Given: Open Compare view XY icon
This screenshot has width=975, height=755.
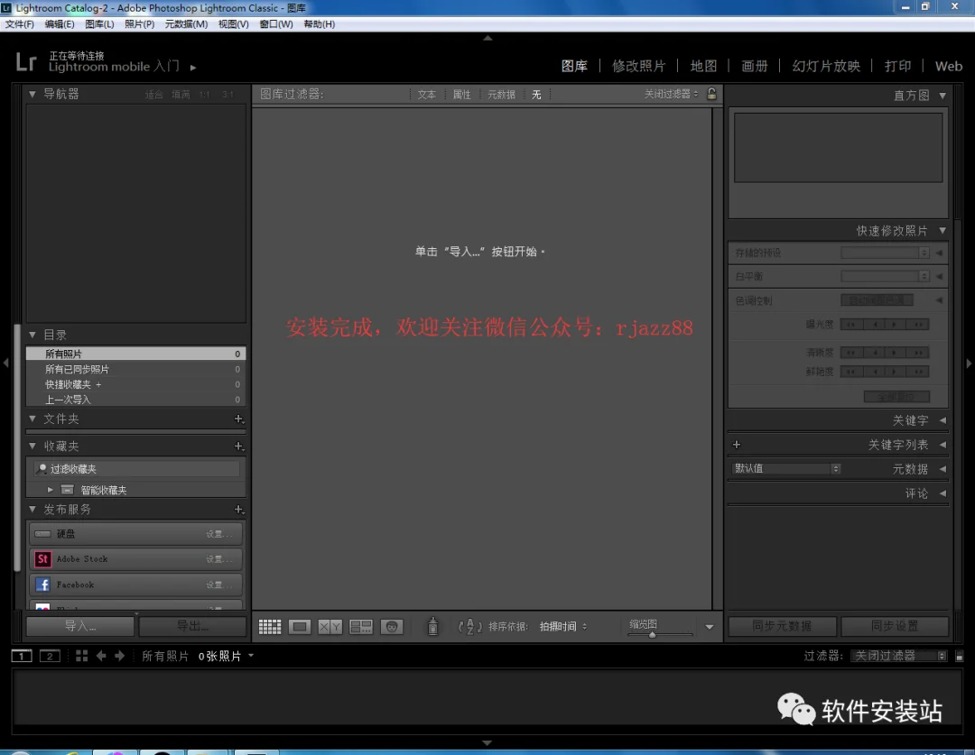Looking at the screenshot, I should pos(330,626).
